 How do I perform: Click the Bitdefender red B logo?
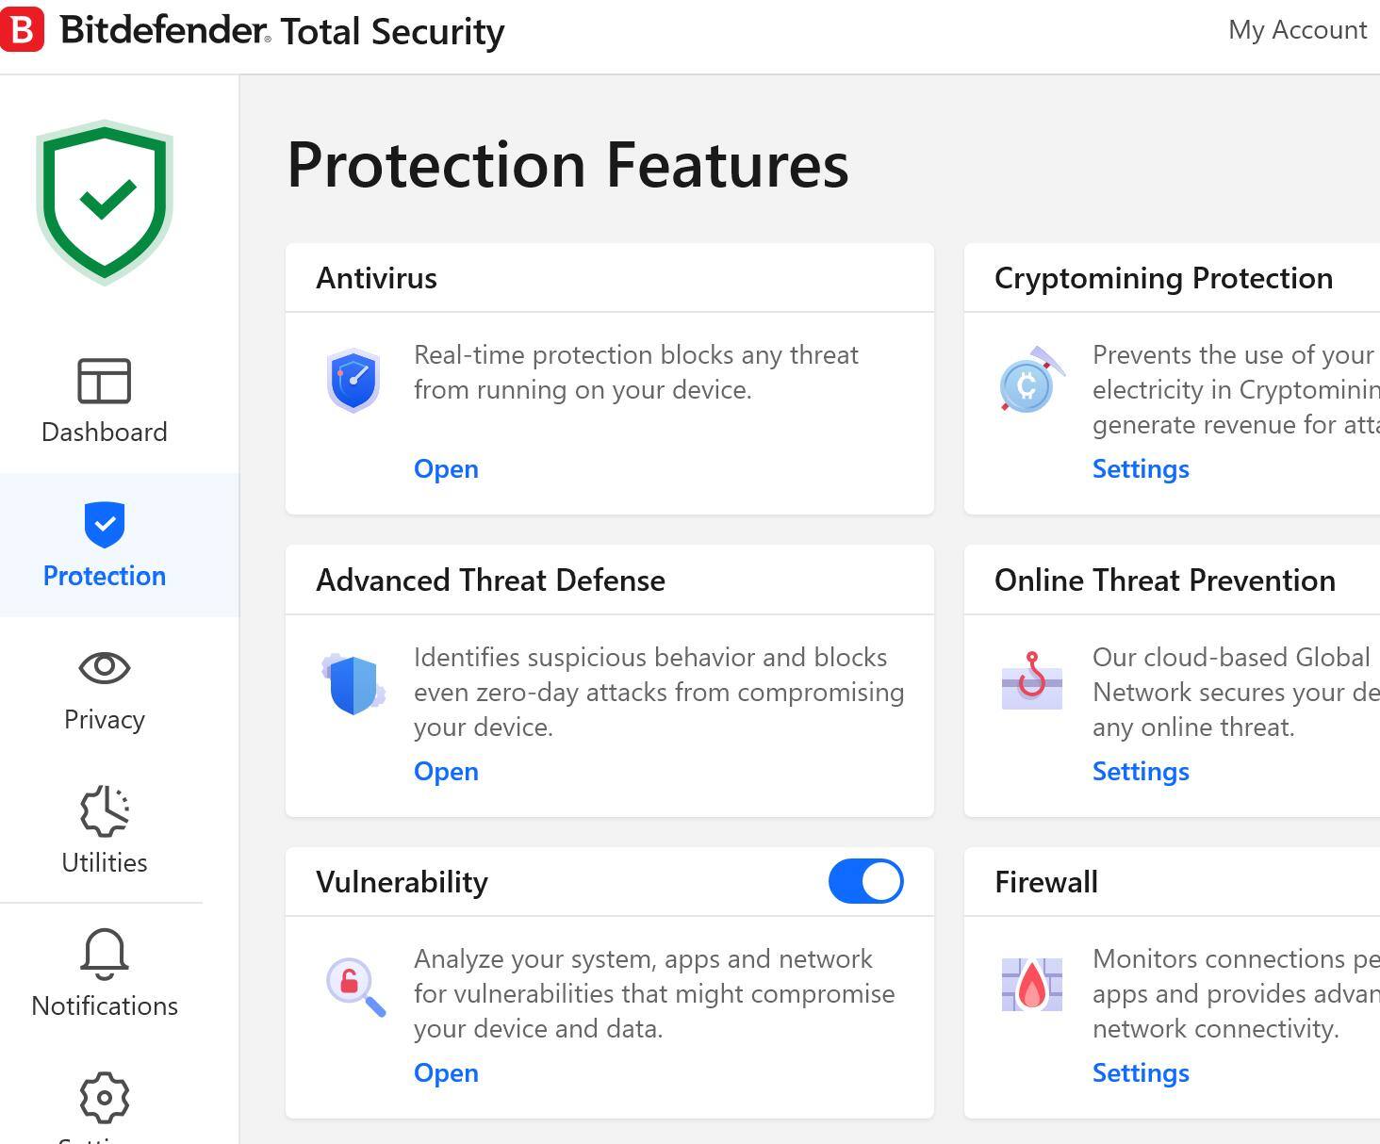point(22,29)
